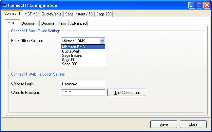This screenshot has height=132, width=212.
Task: Click the ConnectIT Back Office Settings heading
Action: [x=36, y=31]
